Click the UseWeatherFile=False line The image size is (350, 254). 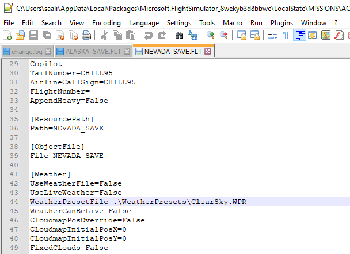coord(76,183)
